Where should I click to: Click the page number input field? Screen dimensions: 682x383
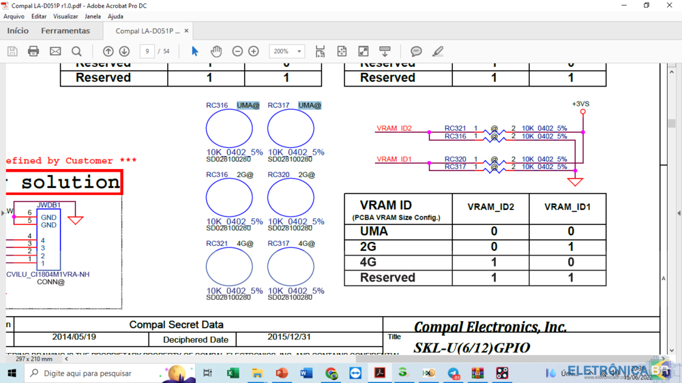[x=147, y=51]
